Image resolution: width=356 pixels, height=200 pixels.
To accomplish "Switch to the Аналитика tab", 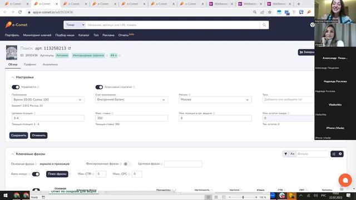I will pyautogui.click(x=50, y=64).
